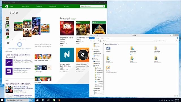Select the ilomilo game tile
This screenshot has height=102, width=181.
pyautogui.click(x=27, y=24)
